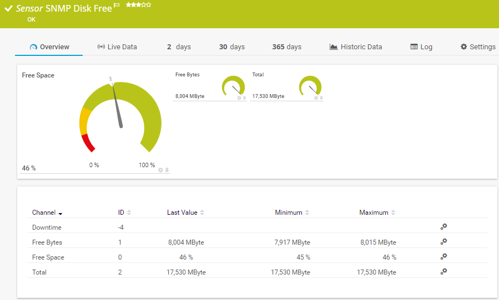
Task: Open the Historic Data tab
Action: tap(356, 47)
